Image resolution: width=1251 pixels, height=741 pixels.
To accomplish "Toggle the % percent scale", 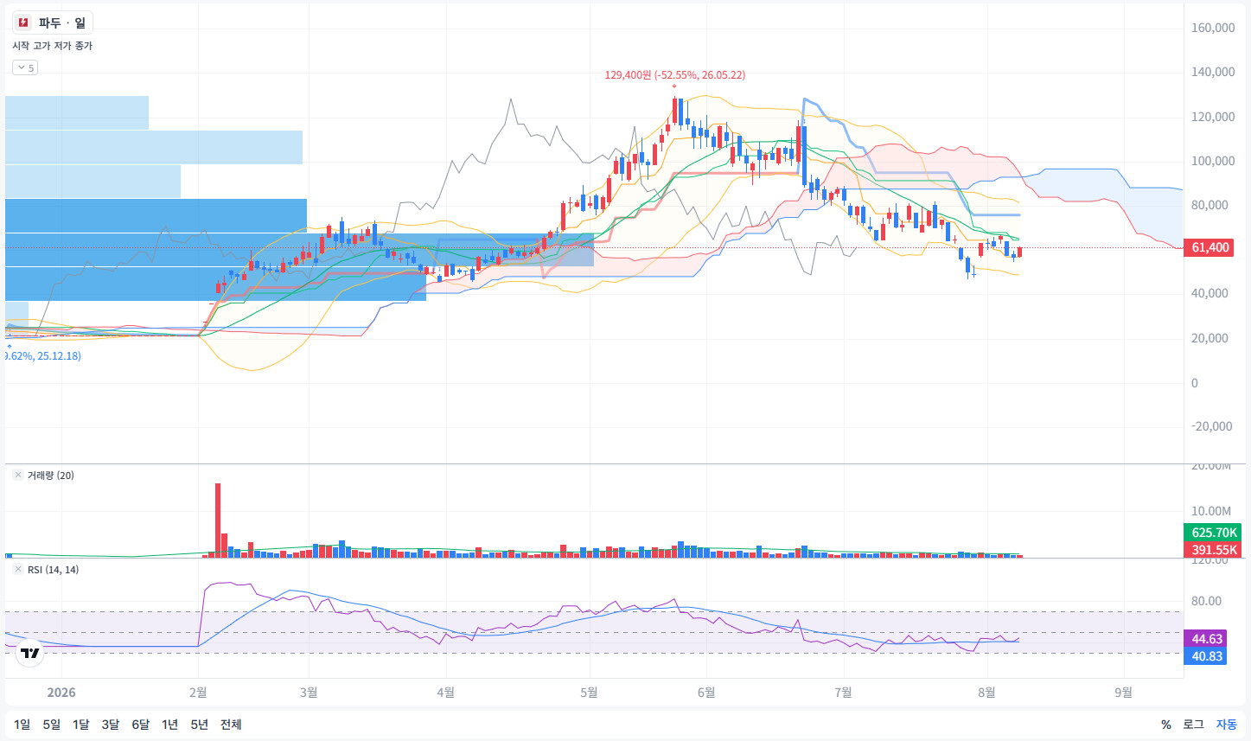I will coord(1166,725).
